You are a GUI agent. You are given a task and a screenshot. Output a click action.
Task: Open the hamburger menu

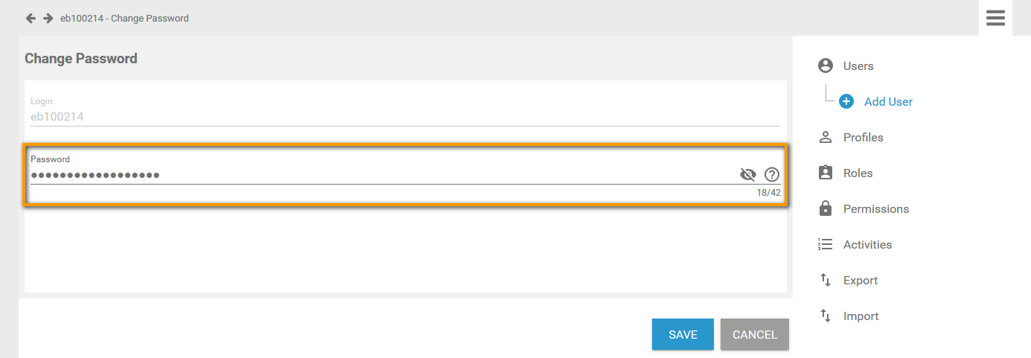(x=995, y=18)
